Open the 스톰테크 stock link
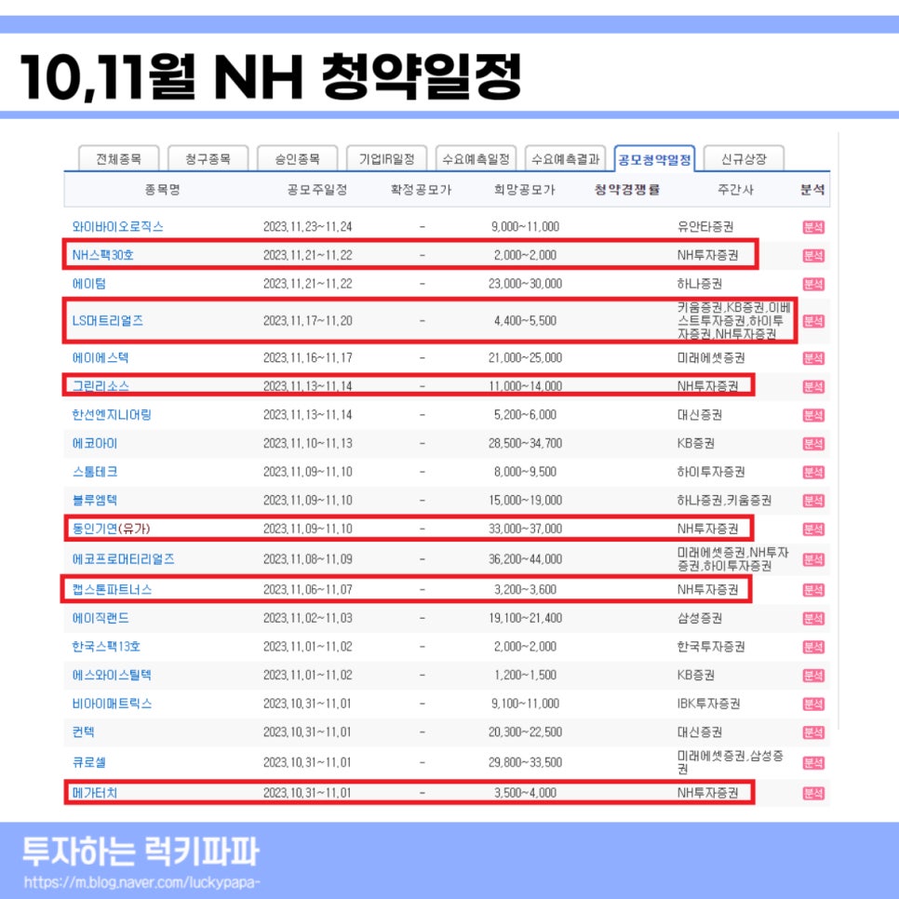Image resolution: width=899 pixels, height=899 pixels. pyautogui.click(x=95, y=472)
